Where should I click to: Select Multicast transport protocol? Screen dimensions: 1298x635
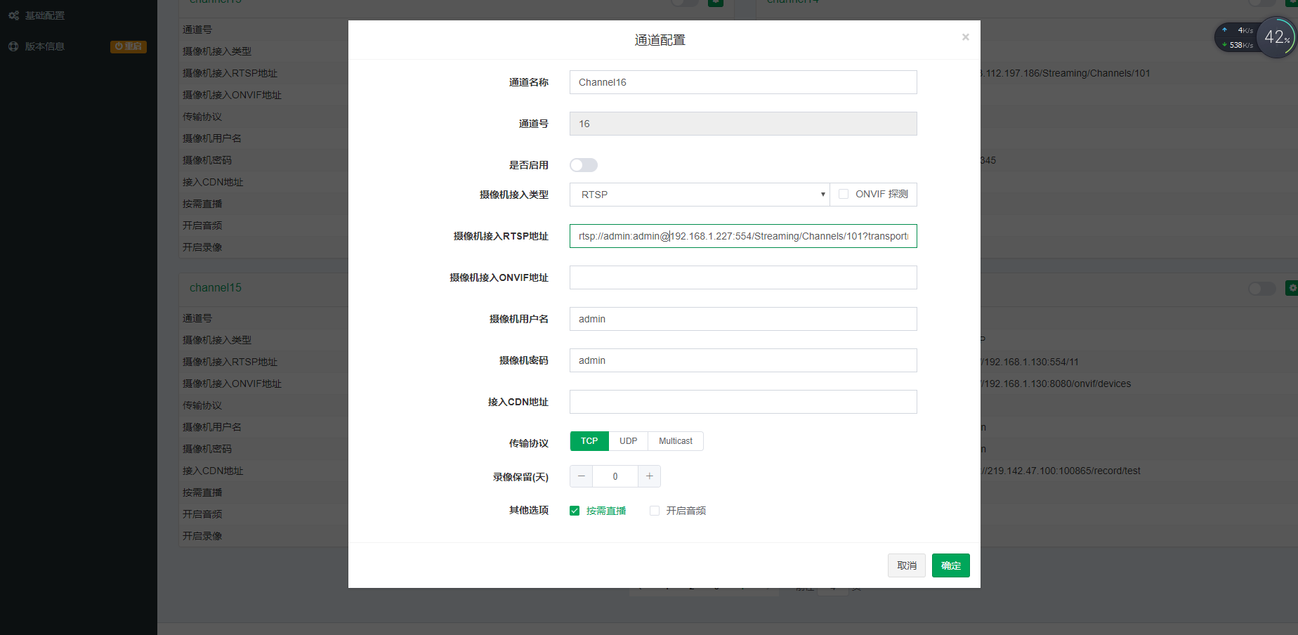(x=676, y=441)
